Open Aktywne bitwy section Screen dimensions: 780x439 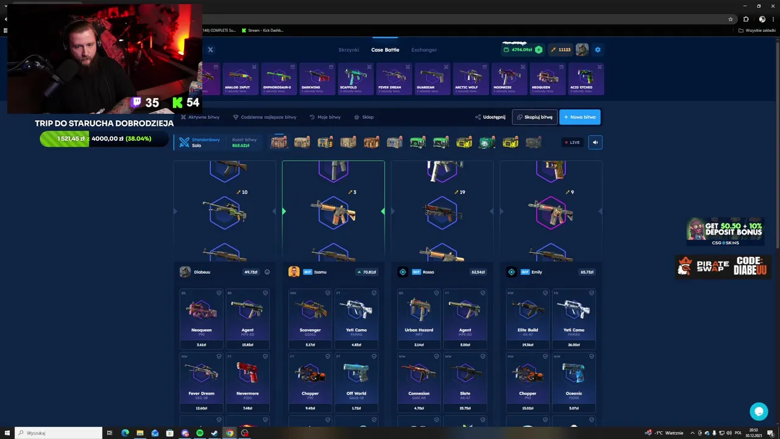tap(200, 117)
